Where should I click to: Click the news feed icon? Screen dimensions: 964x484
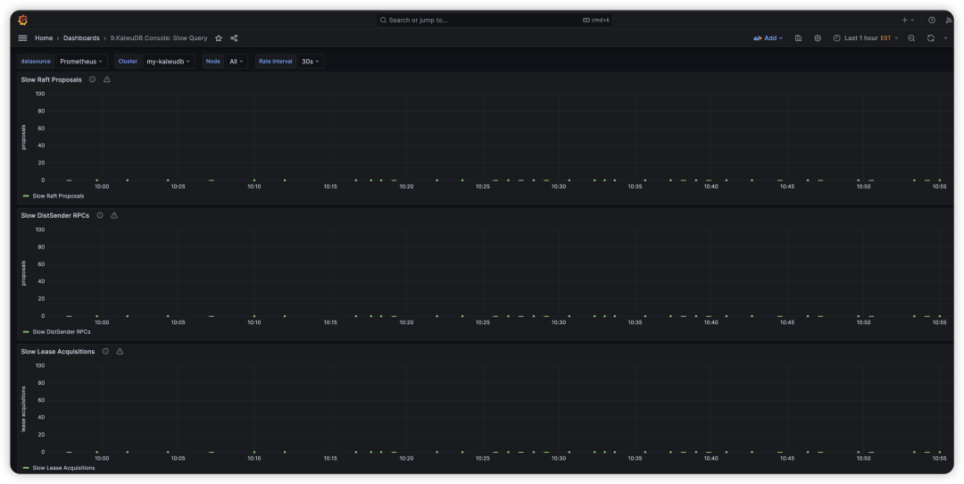click(x=949, y=21)
